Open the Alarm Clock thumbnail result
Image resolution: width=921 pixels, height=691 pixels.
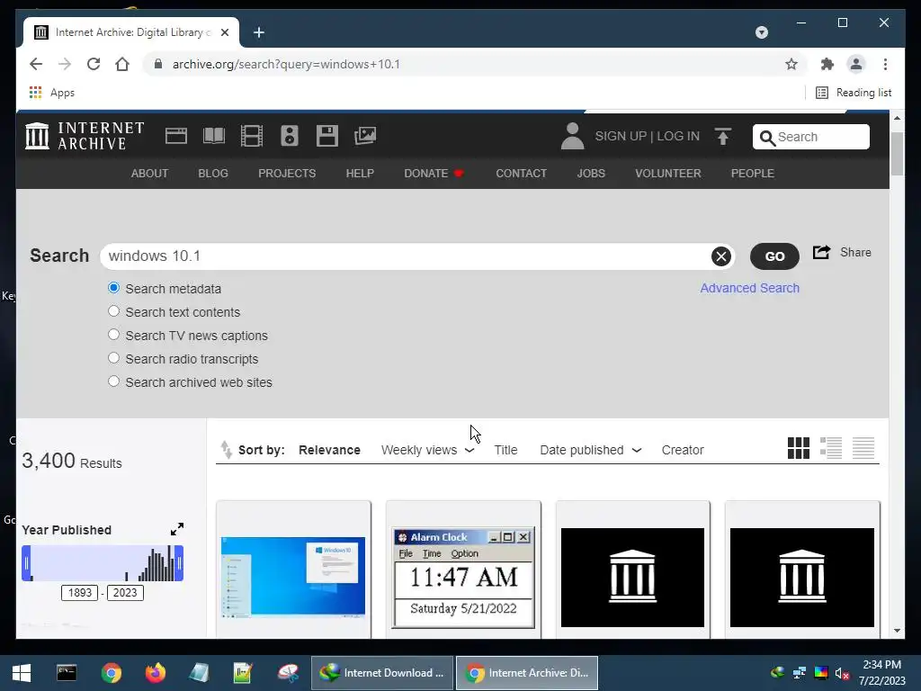tap(463, 578)
